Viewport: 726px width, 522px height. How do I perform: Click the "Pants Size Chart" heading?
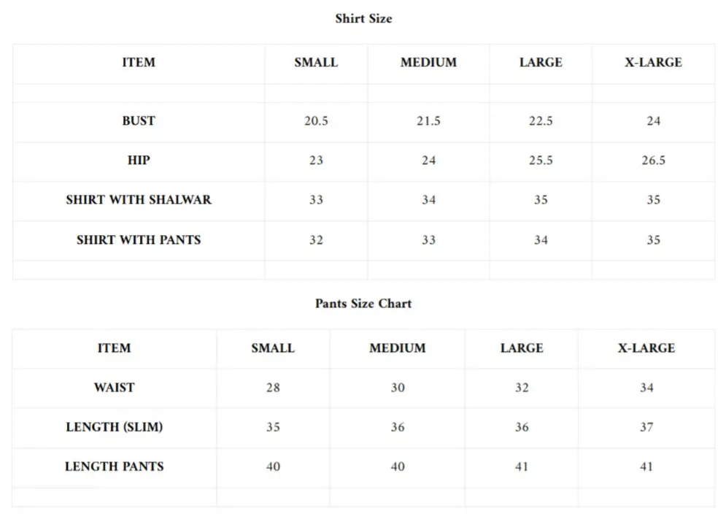(363, 304)
